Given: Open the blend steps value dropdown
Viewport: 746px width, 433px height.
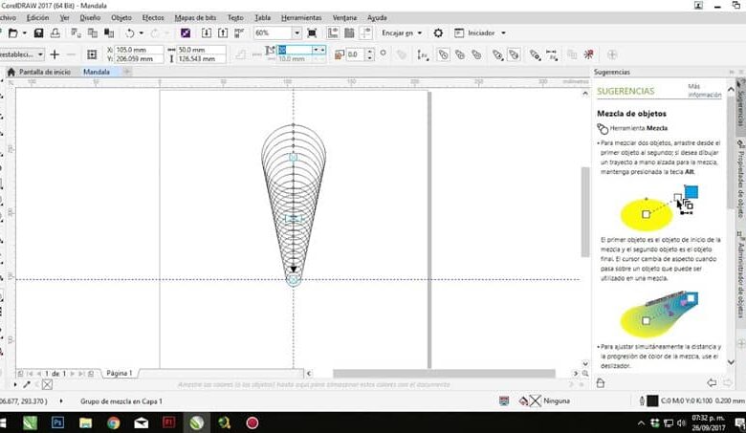Looking at the screenshot, I should coord(316,50).
